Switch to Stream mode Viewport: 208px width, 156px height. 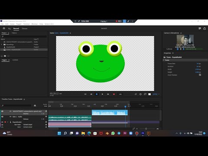pos(25,29)
